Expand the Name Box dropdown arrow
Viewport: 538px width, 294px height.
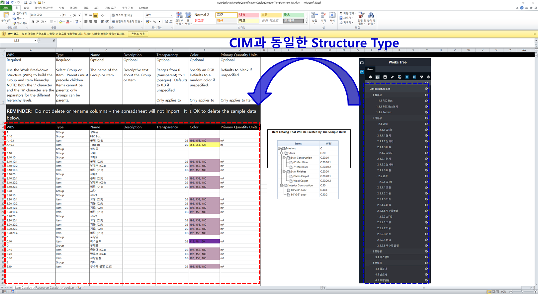pyautogui.click(x=35, y=41)
